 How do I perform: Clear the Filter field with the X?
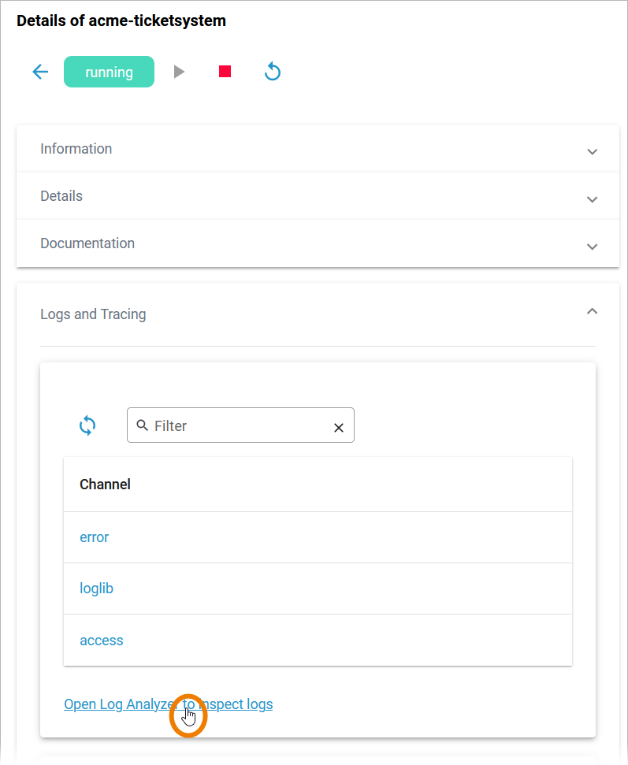(339, 427)
